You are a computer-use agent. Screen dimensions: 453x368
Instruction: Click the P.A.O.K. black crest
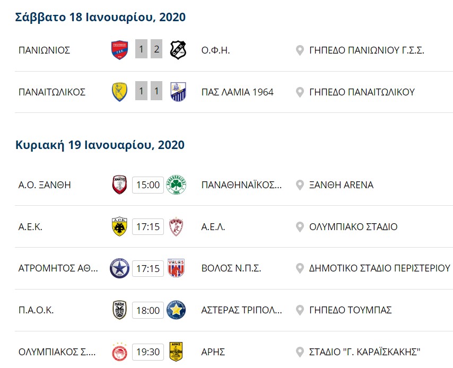(119, 310)
